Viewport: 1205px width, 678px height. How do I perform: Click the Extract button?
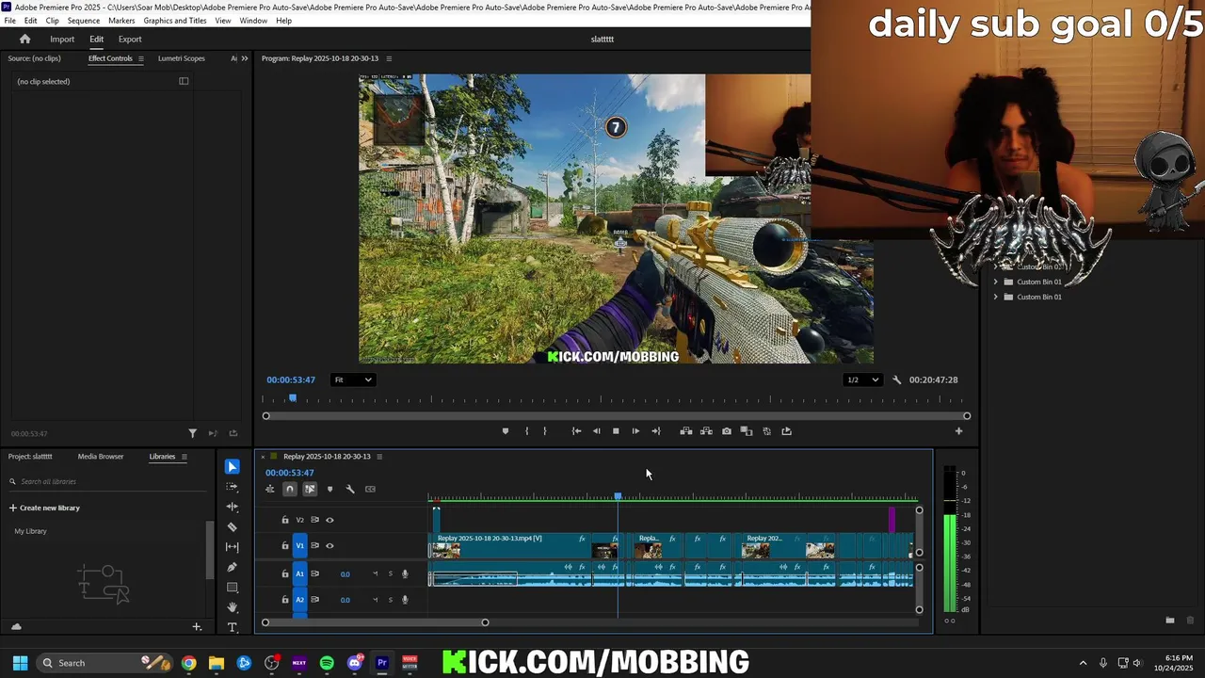tap(706, 431)
